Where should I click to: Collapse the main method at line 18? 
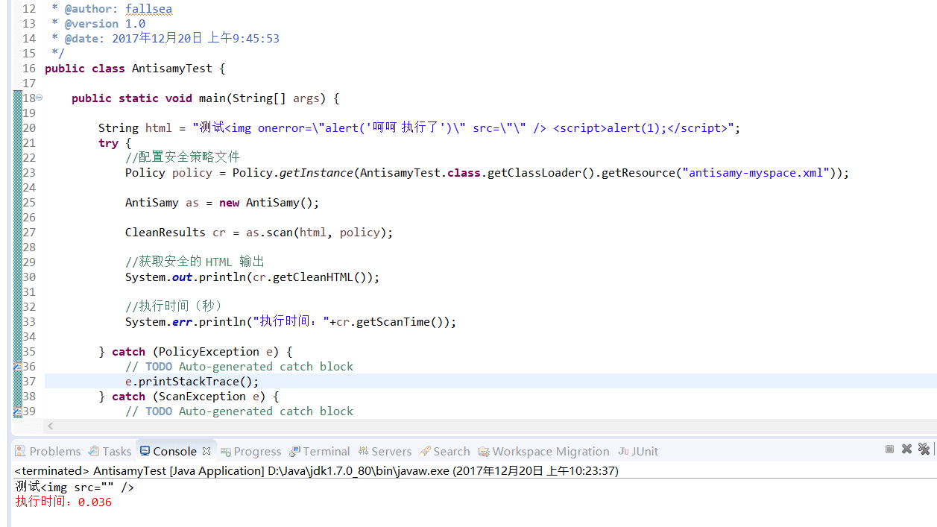coord(39,98)
